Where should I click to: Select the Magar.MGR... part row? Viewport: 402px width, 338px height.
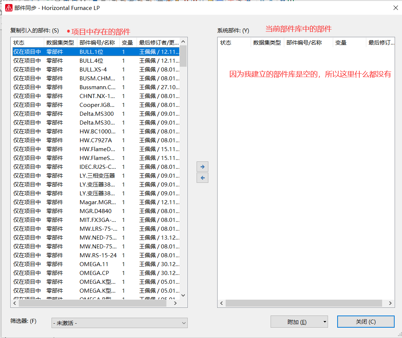[96, 202]
